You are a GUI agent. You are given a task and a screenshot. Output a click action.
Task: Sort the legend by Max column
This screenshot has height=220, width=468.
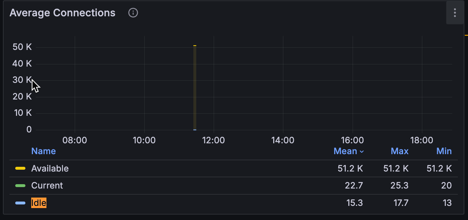pyautogui.click(x=399, y=151)
